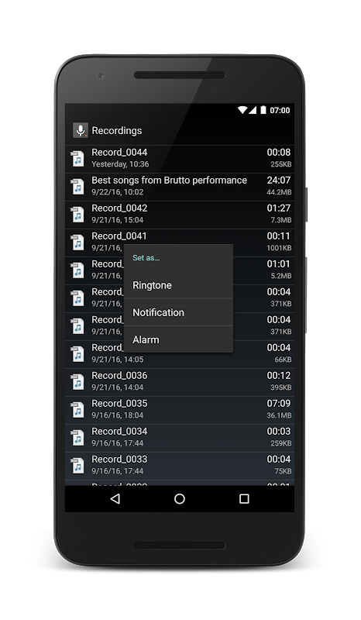Tap the file icon of the Best songs recording
This screenshot has width=361, height=620.
coord(77,187)
